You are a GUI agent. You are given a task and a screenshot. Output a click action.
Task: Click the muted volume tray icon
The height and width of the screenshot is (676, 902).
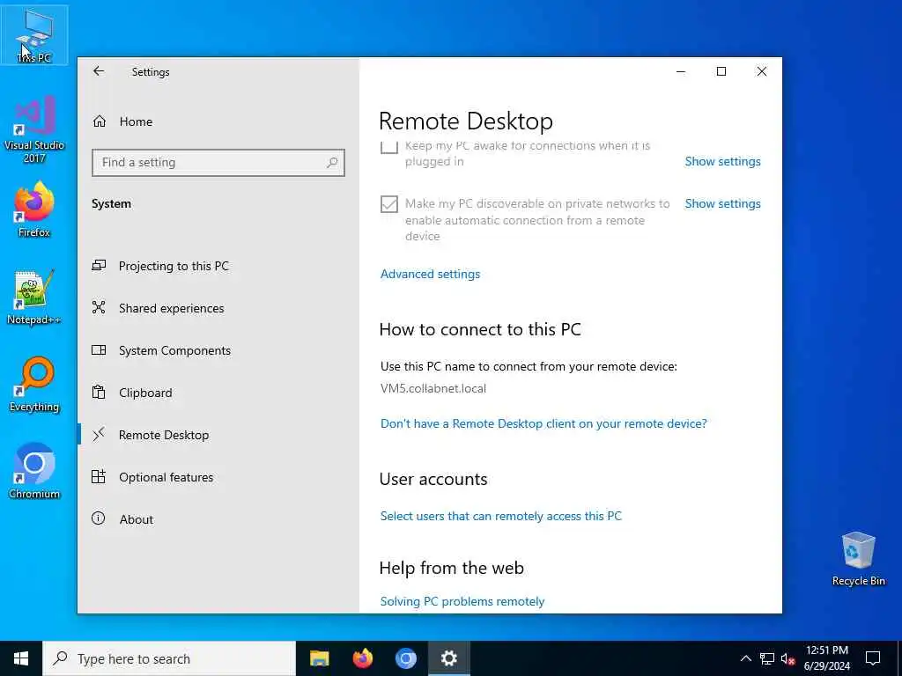[x=787, y=658]
